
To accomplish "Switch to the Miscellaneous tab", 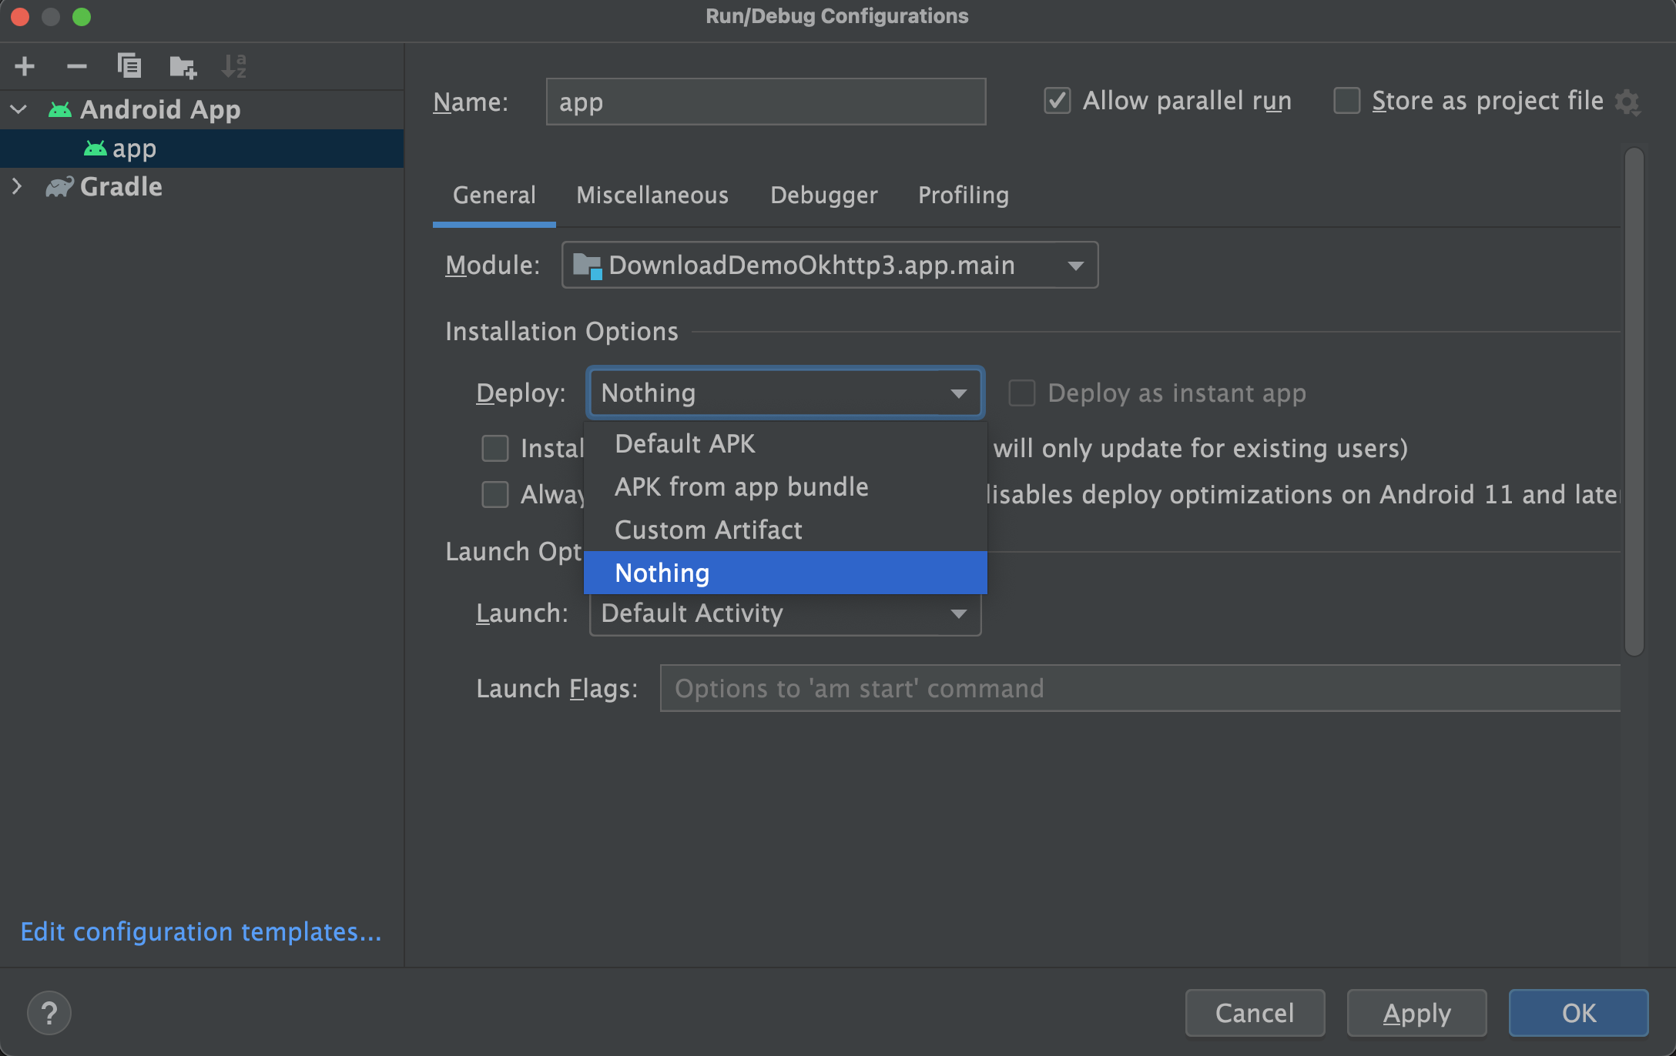I will coord(652,195).
